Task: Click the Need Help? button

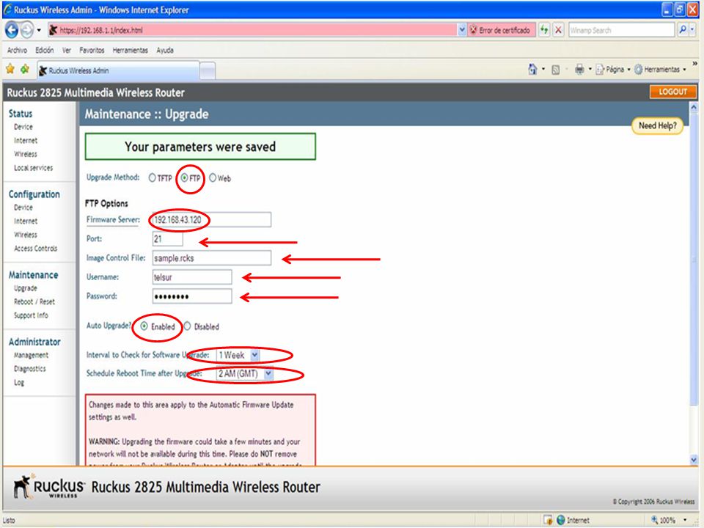Action: (657, 125)
